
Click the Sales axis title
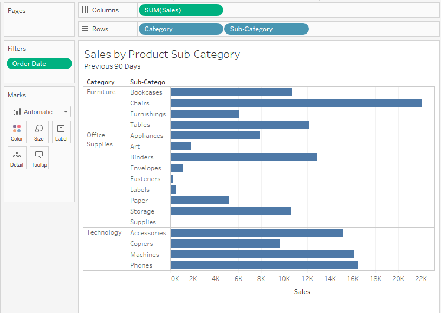pyautogui.click(x=302, y=292)
